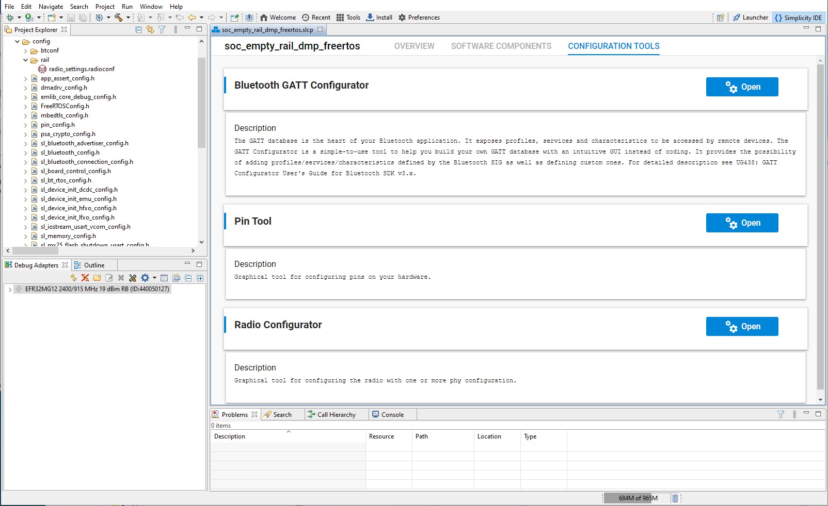Screen dimensions: 828x506
Task: Click the Problems view filter funnel icon
Action: (x=781, y=414)
